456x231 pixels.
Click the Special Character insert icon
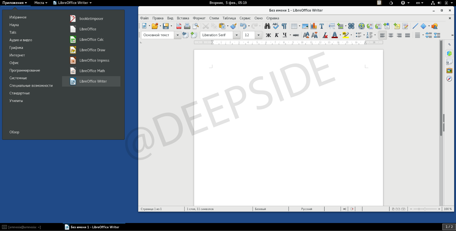pos(351,26)
